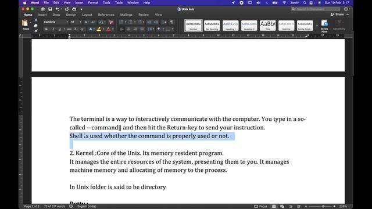Image resolution: width=372 pixels, height=209 pixels.
Task: Open the sound volume menu
Action: coord(258,3)
